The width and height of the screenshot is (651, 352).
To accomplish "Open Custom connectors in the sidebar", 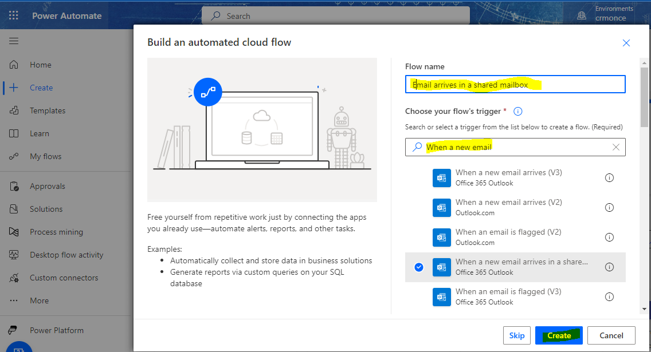I will [64, 278].
